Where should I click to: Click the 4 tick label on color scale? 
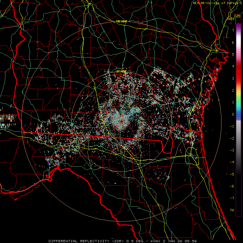pos(233,66)
